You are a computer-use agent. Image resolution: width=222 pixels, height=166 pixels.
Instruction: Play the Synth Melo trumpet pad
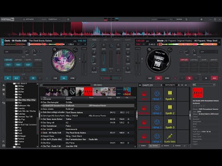tap(170, 137)
